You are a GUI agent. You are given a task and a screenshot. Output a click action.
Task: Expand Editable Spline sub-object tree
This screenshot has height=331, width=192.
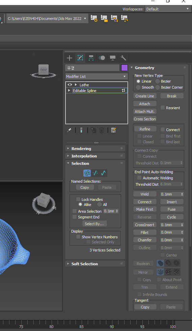(69, 90)
